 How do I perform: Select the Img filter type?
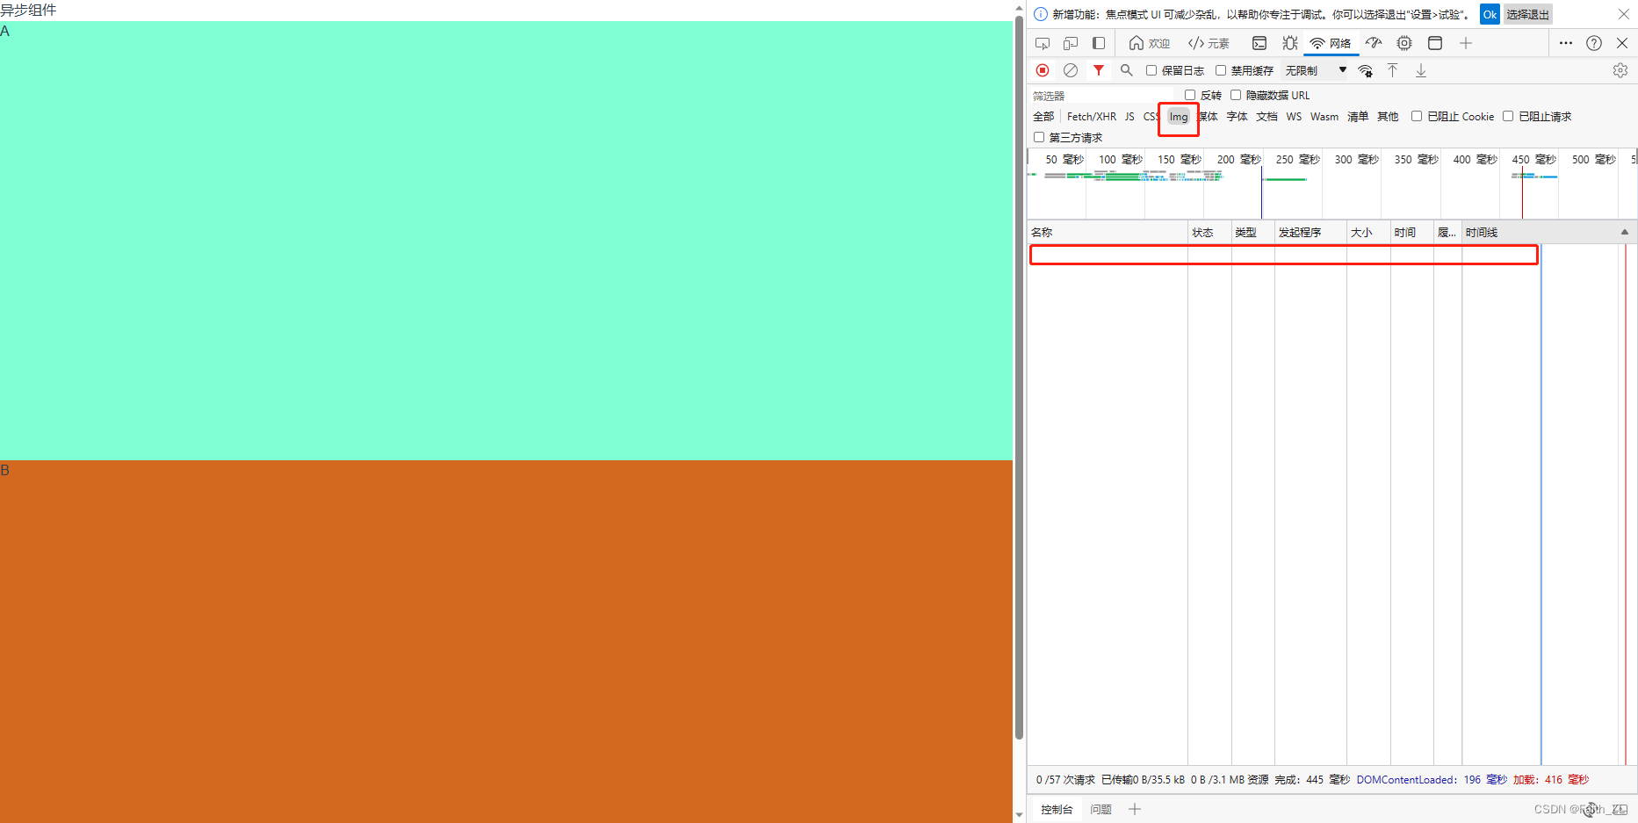coord(1179,117)
